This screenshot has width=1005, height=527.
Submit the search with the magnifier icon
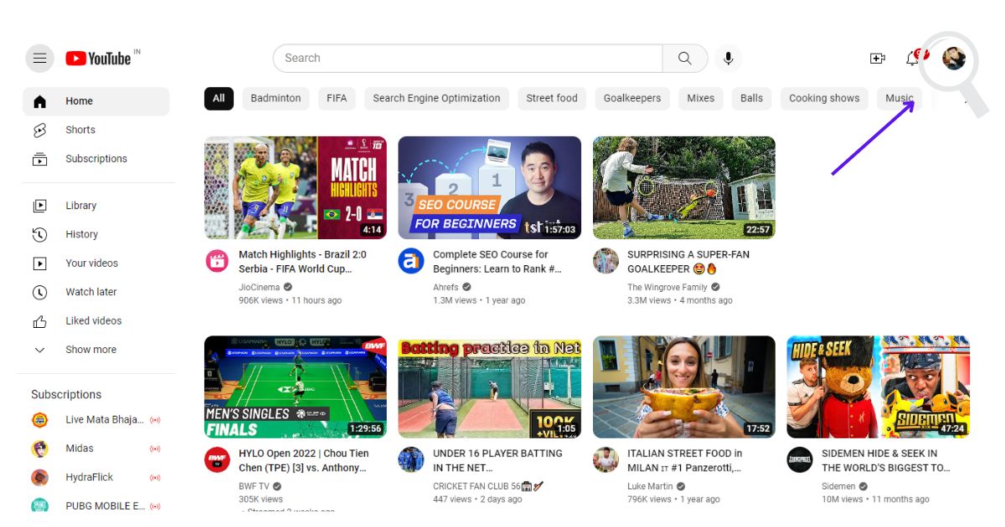pyautogui.click(x=684, y=58)
